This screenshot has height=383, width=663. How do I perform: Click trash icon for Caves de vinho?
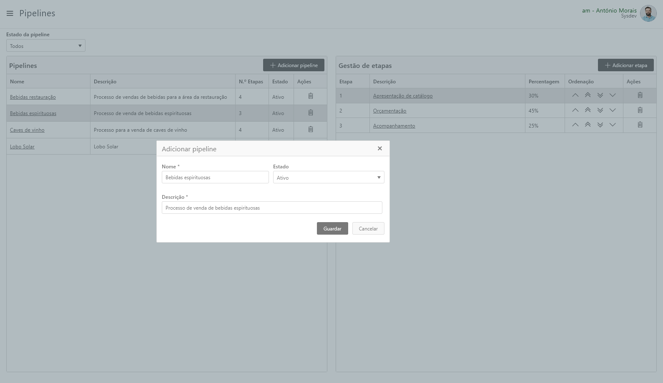point(310,130)
